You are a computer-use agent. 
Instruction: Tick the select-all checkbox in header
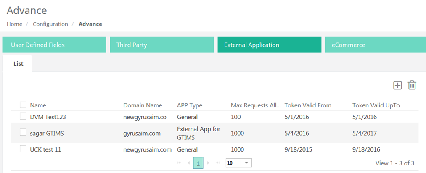23,105
